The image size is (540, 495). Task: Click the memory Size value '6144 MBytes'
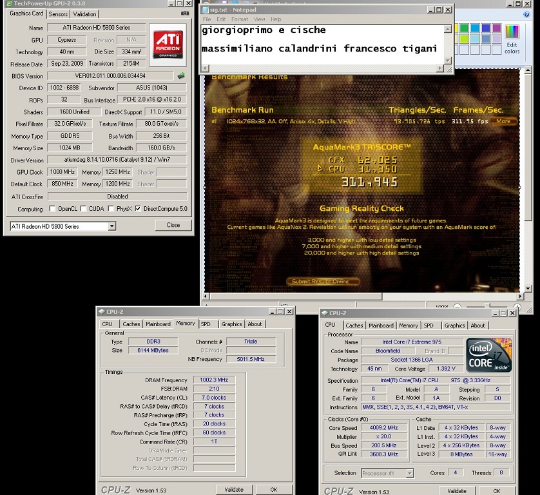[153, 351]
